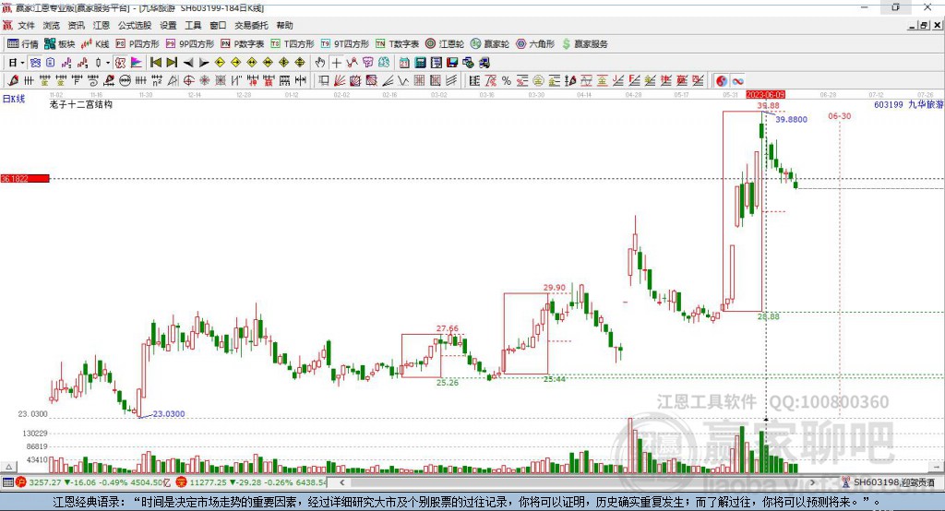Click the 603199 九华旅游 stock title

(908, 104)
